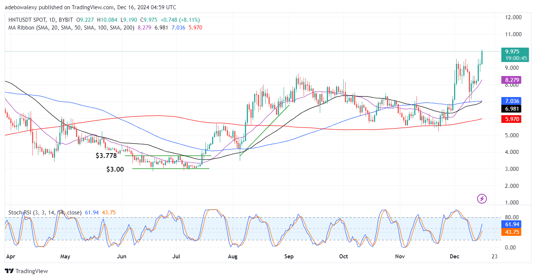This screenshot has width=536, height=279.
Task: Click the red SMA 200 label 5.970
Action: click(x=511, y=119)
